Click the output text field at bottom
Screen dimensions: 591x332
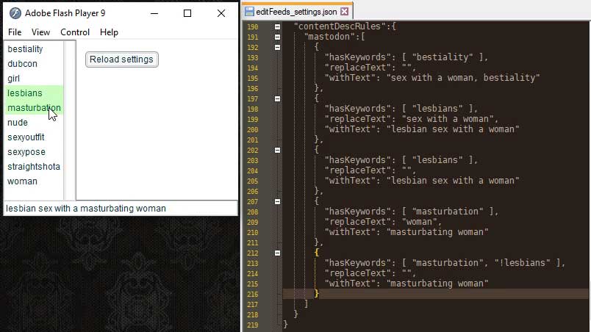click(119, 209)
